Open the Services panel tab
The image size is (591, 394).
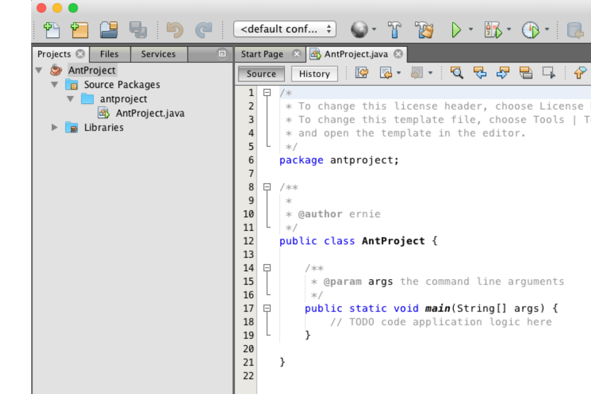click(159, 54)
